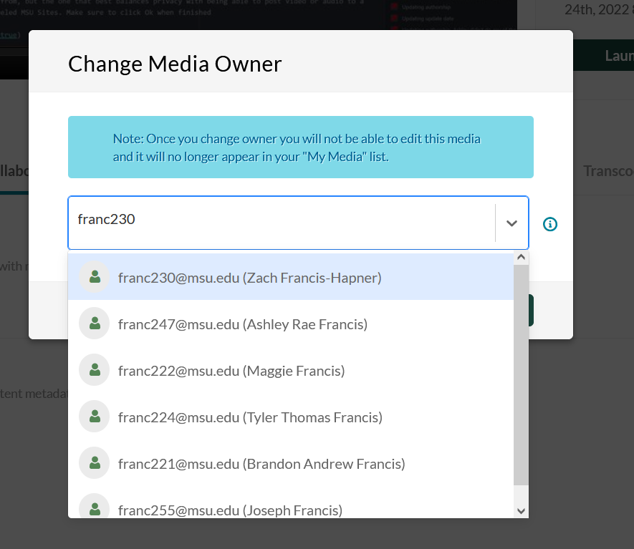Click user avatar icon for Ashley Rae Francis
Screen dimensions: 634x549
[x=95, y=324]
